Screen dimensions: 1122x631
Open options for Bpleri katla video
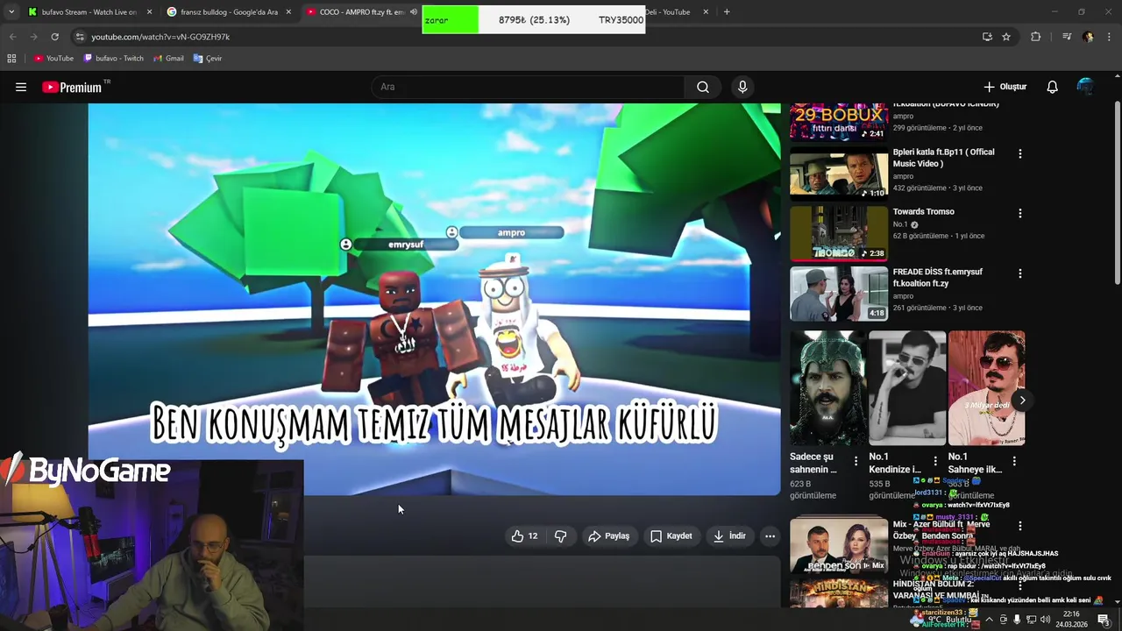(1019, 153)
